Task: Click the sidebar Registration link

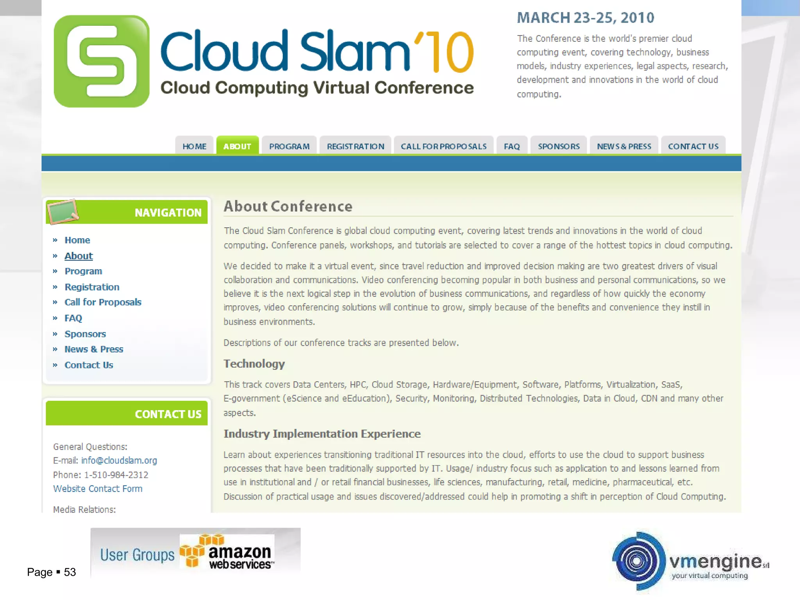Action: (92, 287)
